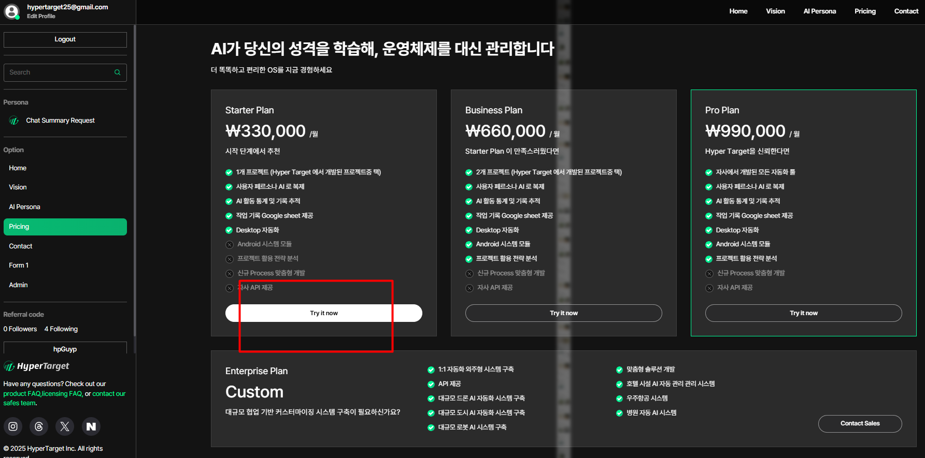Click Home in the top navigation
The image size is (925, 458).
pos(738,11)
